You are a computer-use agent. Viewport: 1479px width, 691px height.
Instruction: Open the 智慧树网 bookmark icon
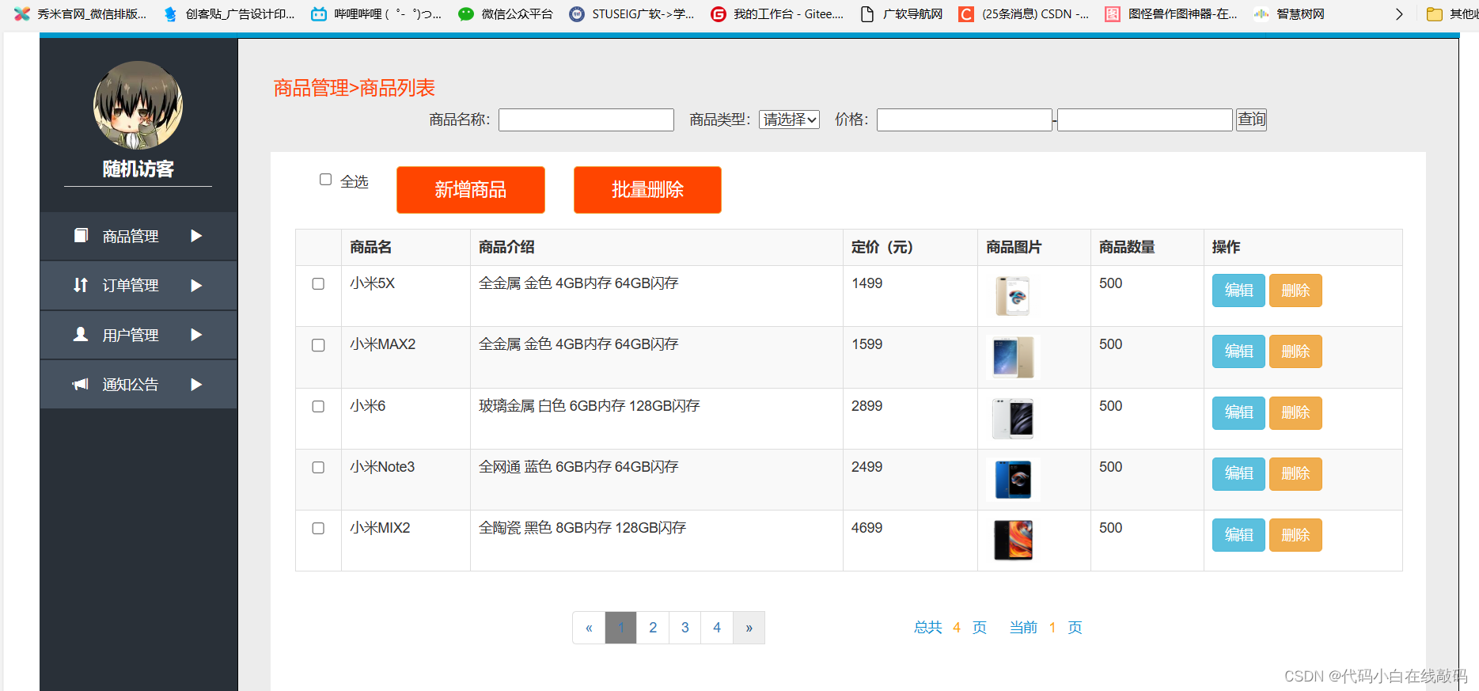click(1261, 13)
